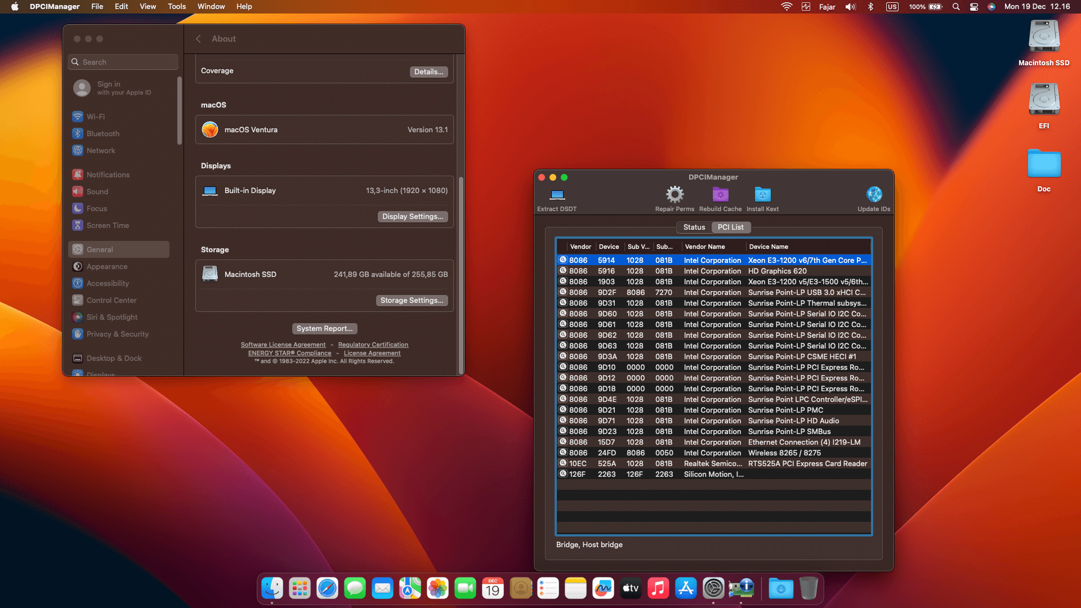1081x608 pixels.
Task: Open the App Store from the Dock
Action: click(x=686, y=588)
